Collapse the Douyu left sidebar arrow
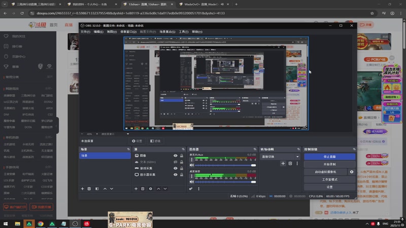Viewport: 406px width, 228px height. (x=57, y=125)
